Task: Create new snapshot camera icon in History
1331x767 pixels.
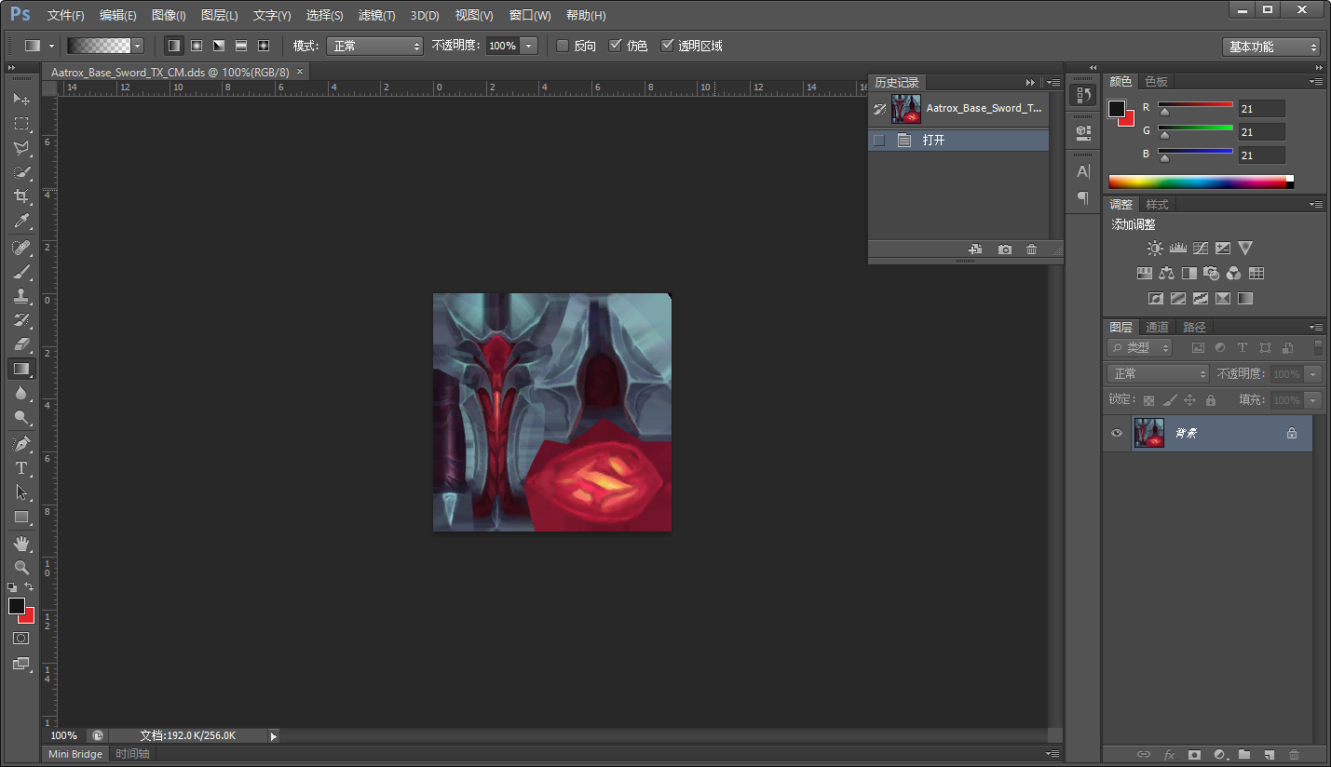Action: tap(1004, 249)
